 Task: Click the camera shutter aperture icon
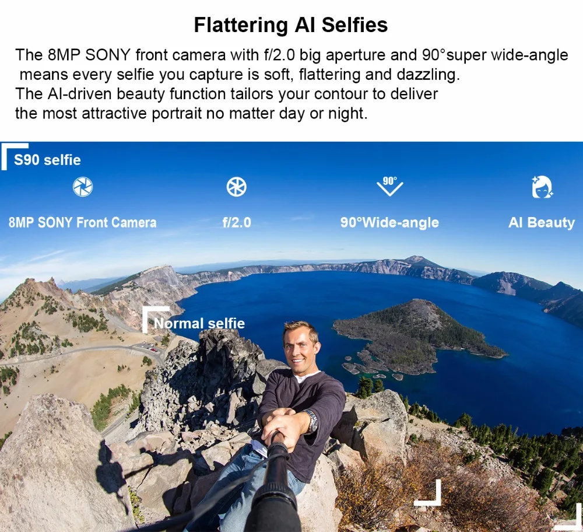click(x=83, y=187)
